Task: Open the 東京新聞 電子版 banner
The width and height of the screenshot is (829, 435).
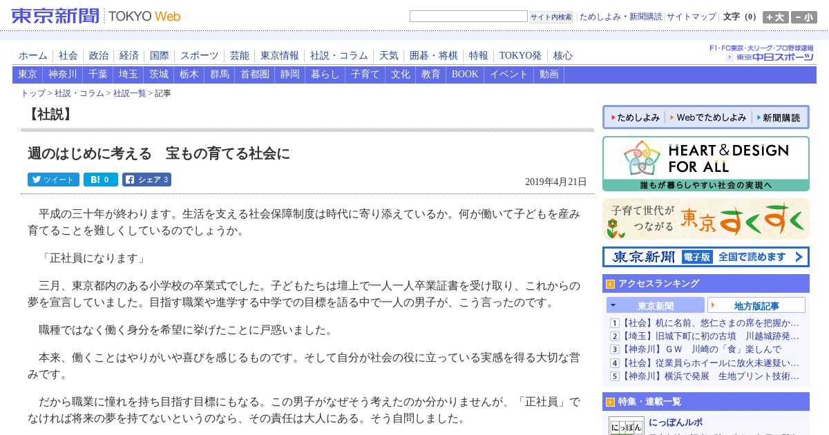Action: tap(706, 257)
